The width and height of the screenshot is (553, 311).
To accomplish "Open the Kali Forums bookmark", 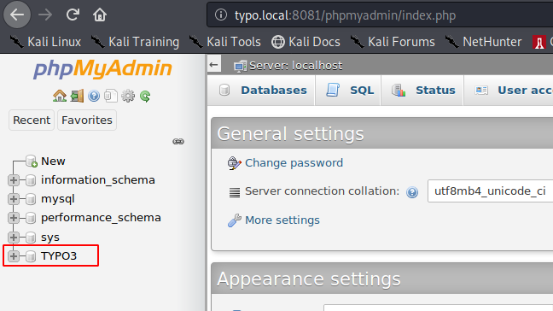I will point(393,42).
